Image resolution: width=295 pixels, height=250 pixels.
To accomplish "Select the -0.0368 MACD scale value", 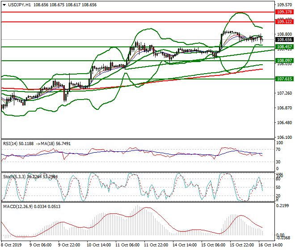I will pyautogui.click(x=283, y=238).
